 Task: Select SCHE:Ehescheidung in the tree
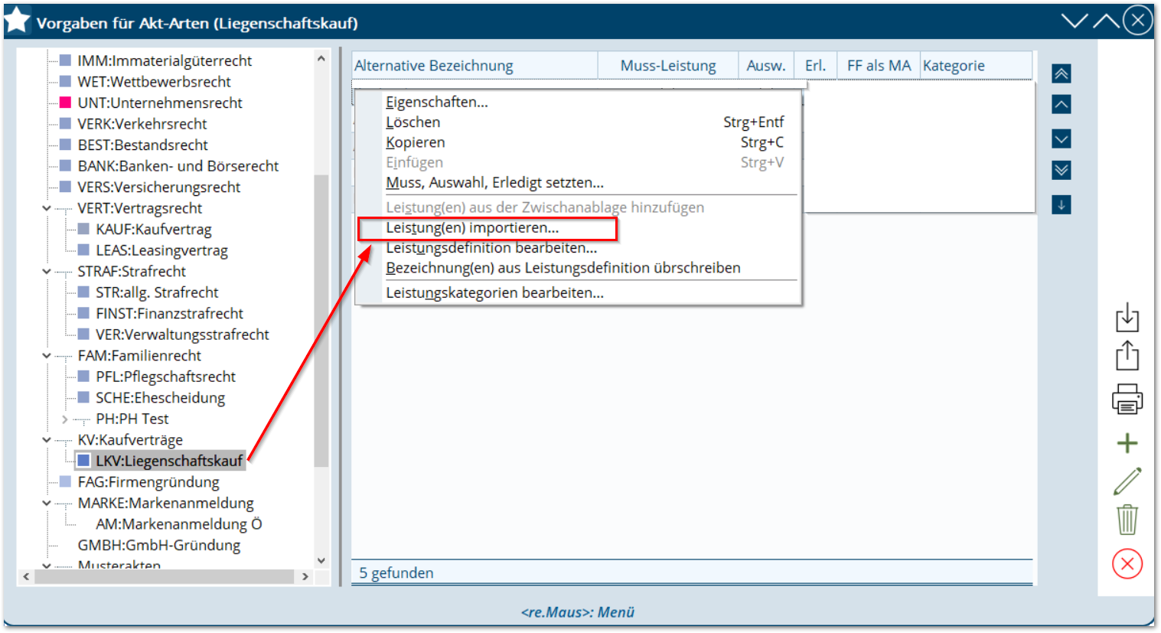pos(160,398)
